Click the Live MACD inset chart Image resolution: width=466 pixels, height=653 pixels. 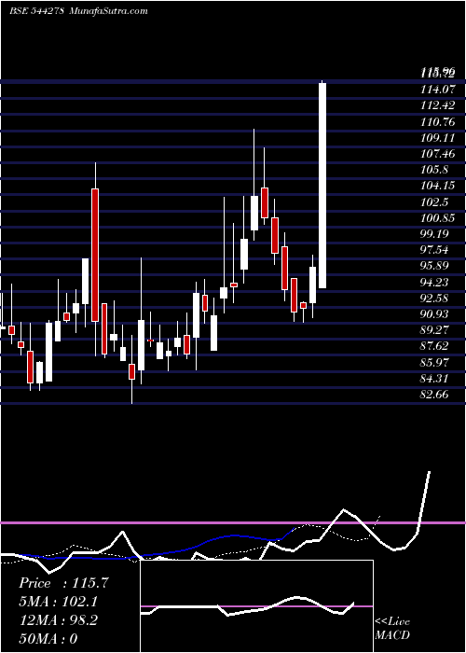tap(256, 606)
